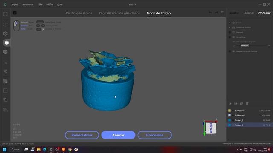This screenshot has height=153, width=273.
Task: Select the Fusion_3 row in the list
Action: coord(249,125)
